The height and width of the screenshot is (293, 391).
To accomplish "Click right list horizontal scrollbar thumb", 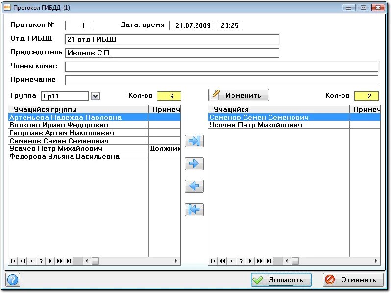I will (295, 261).
